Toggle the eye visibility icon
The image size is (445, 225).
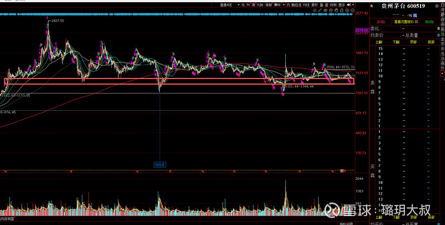pos(325,11)
